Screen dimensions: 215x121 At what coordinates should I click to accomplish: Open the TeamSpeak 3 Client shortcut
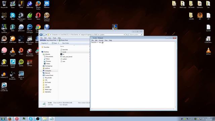tap(21, 17)
